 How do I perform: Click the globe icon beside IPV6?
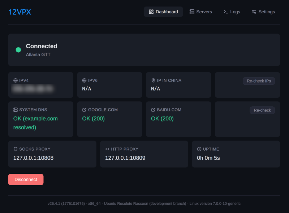tap(84, 80)
